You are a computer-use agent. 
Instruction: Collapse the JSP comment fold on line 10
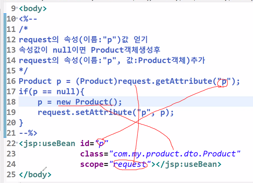tap(17, 18)
